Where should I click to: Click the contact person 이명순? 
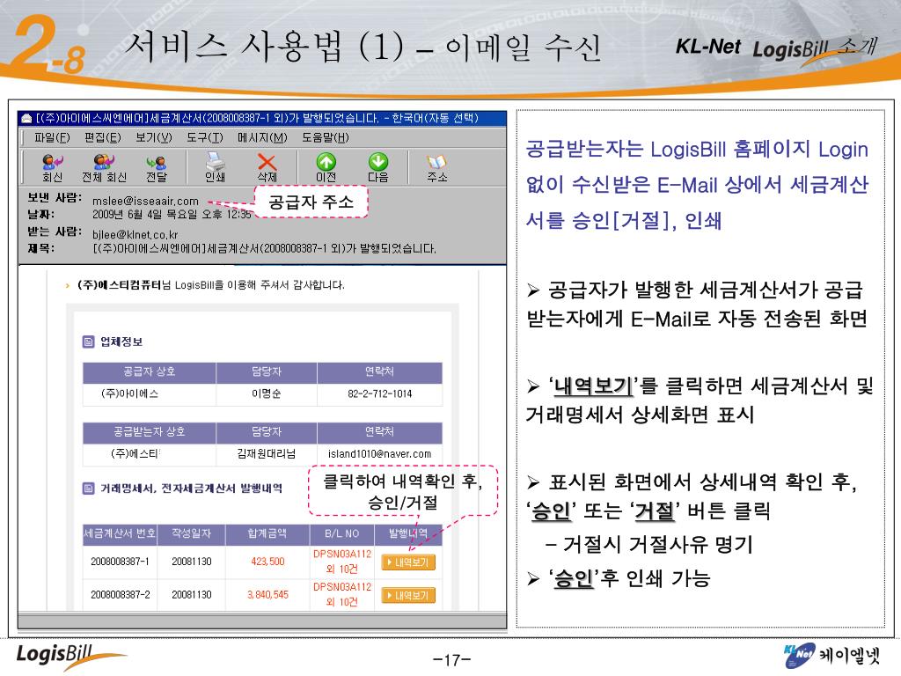pyautogui.click(x=266, y=393)
